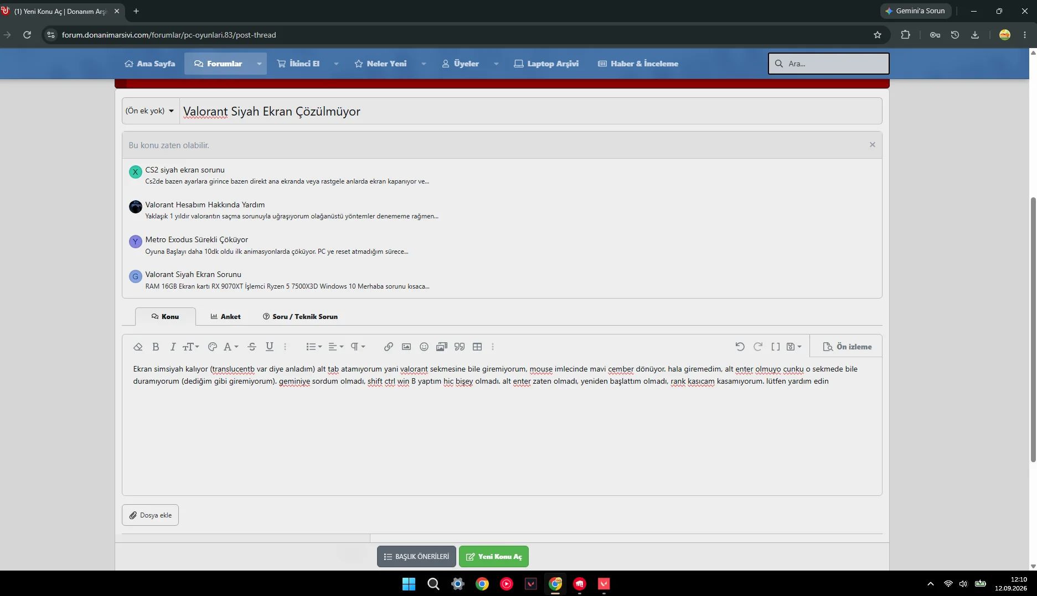Open the thread prefix (Ön ek yok) dropdown

click(150, 111)
